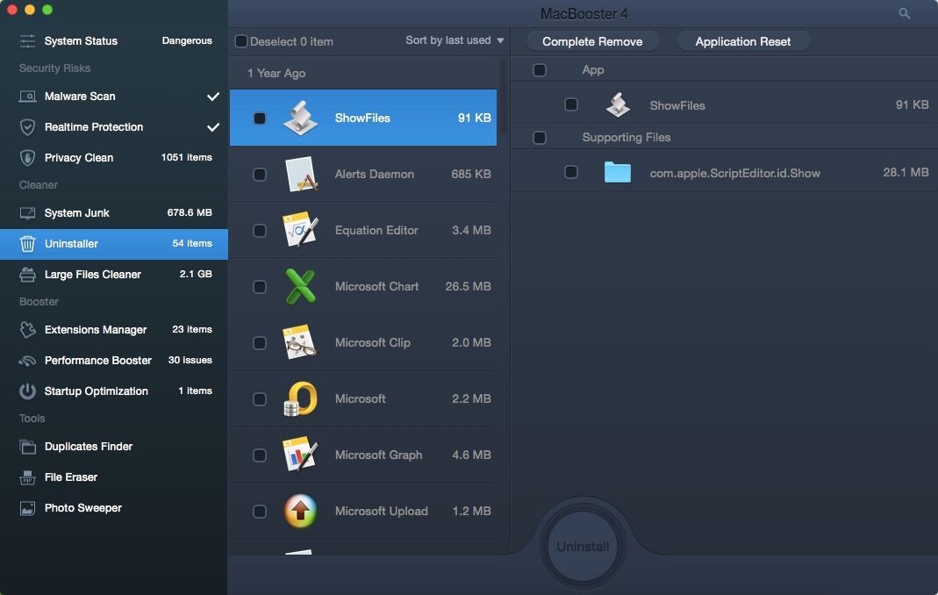Open Malware Scan section
938x595 pixels.
point(114,97)
